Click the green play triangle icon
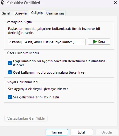This screenshot has height=136, width=119. click(x=95, y=42)
